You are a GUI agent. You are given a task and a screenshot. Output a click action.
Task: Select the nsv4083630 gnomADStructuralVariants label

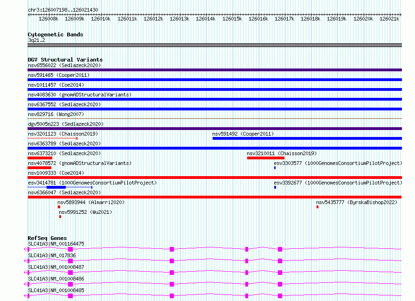coord(80,95)
